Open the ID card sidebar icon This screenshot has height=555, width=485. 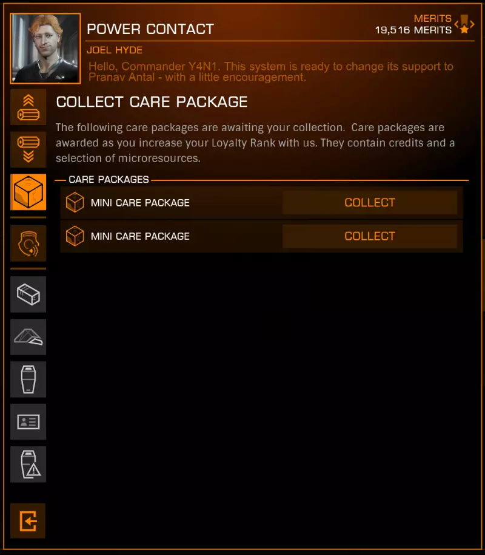click(28, 422)
